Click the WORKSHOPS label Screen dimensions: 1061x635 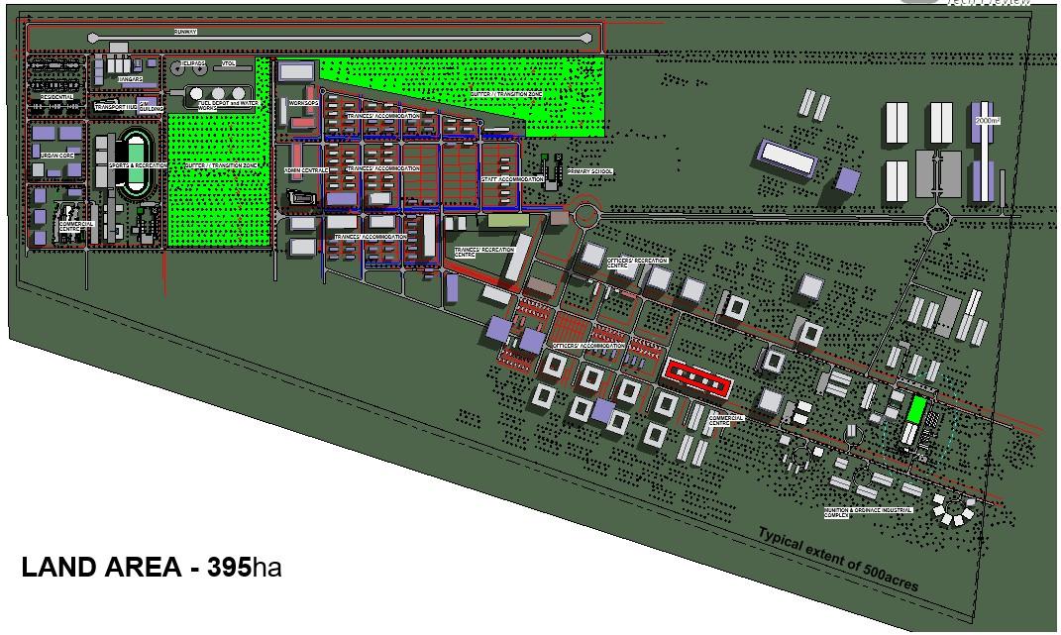click(303, 102)
